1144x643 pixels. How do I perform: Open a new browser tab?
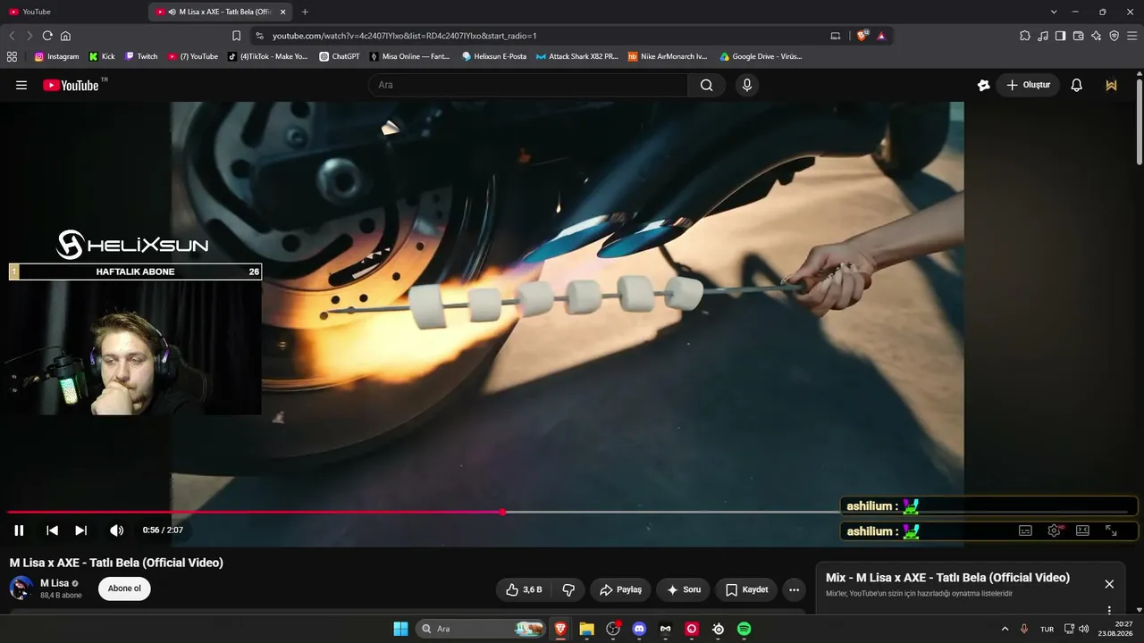[305, 12]
